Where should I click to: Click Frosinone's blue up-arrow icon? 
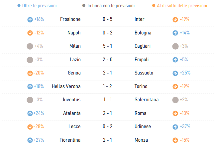(30, 20)
